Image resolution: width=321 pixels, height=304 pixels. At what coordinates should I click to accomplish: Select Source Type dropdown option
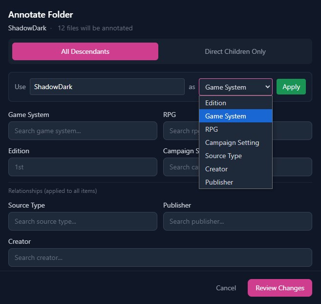pos(223,156)
